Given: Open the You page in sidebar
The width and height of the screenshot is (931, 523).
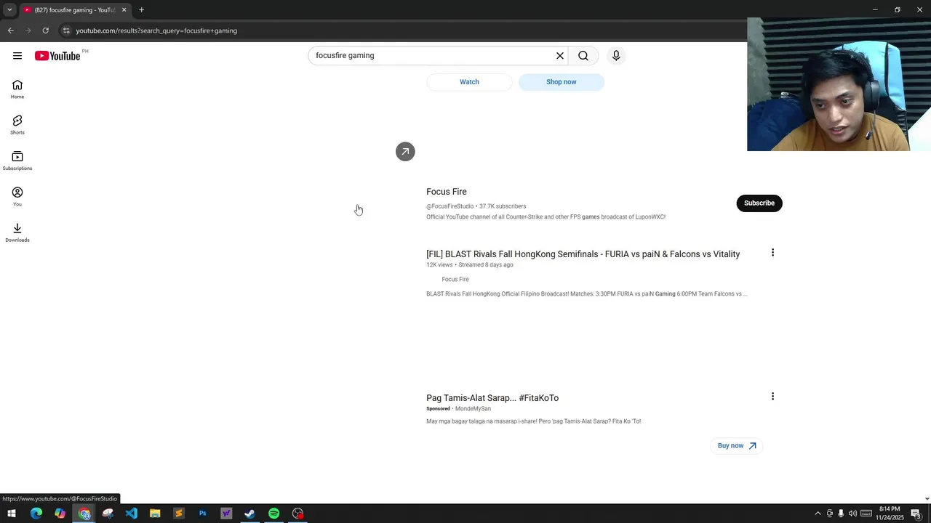Looking at the screenshot, I should [x=17, y=197].
